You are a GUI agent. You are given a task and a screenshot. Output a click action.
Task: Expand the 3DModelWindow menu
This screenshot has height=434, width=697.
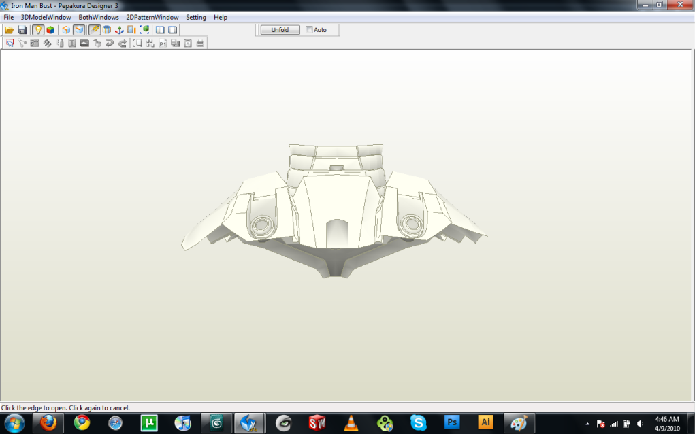[46, 17]
